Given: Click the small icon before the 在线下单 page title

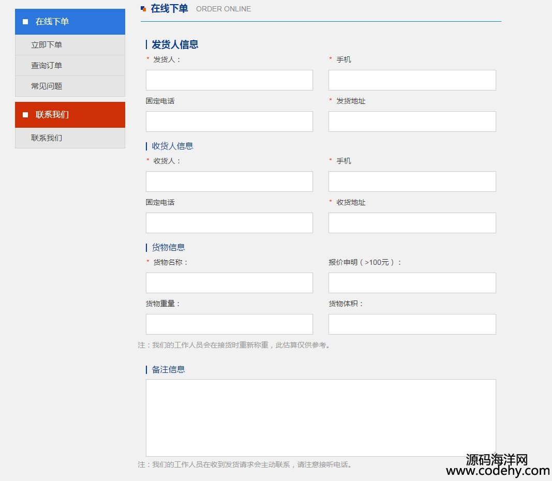Looking at the screenshot, I should click(143, 9).
